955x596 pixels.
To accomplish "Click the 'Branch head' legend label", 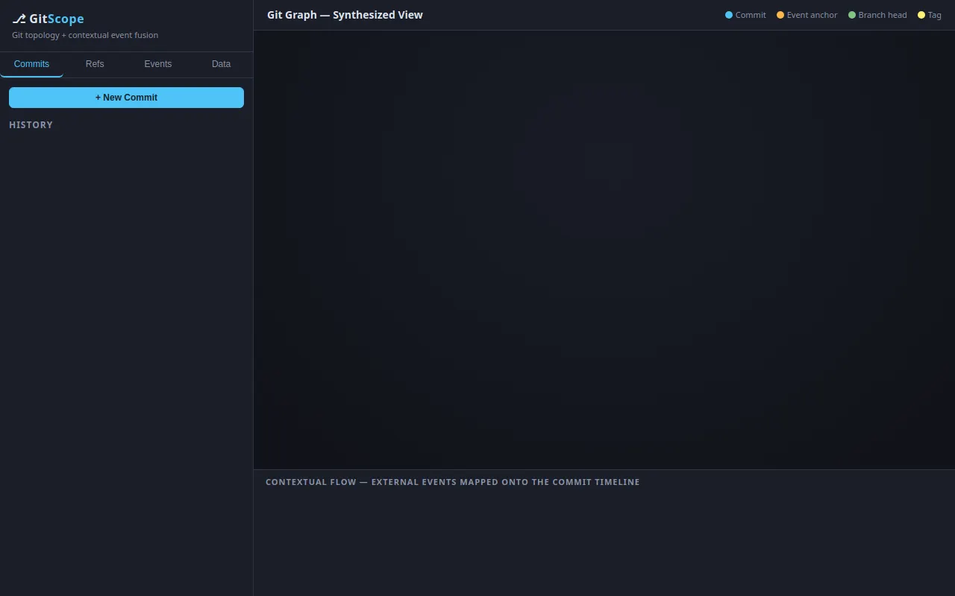I will (x=883, y=15).
